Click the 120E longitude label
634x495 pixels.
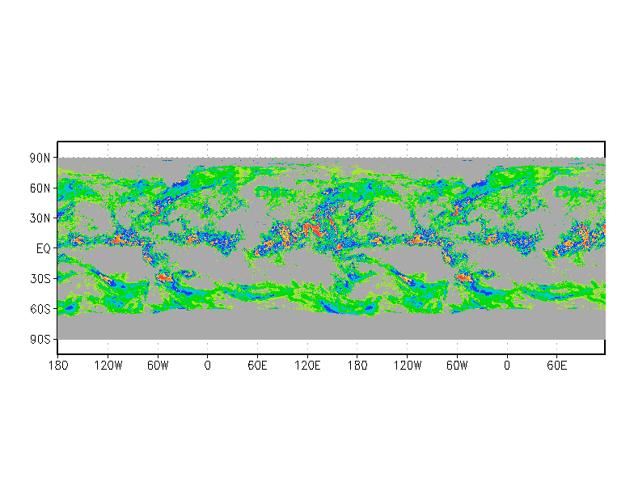(x=307, y=366)
